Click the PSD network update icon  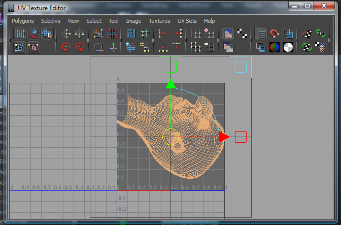click(x=320, y=34)
